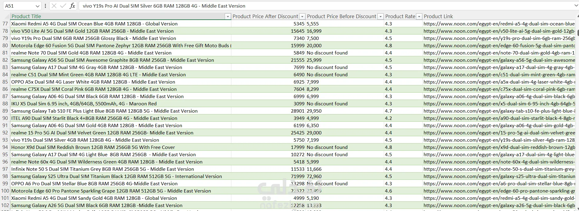The image size is (579, 211).
Task: Select 'No discount found' in row 81
Action: pyautogui.click(x=345, y=53)
